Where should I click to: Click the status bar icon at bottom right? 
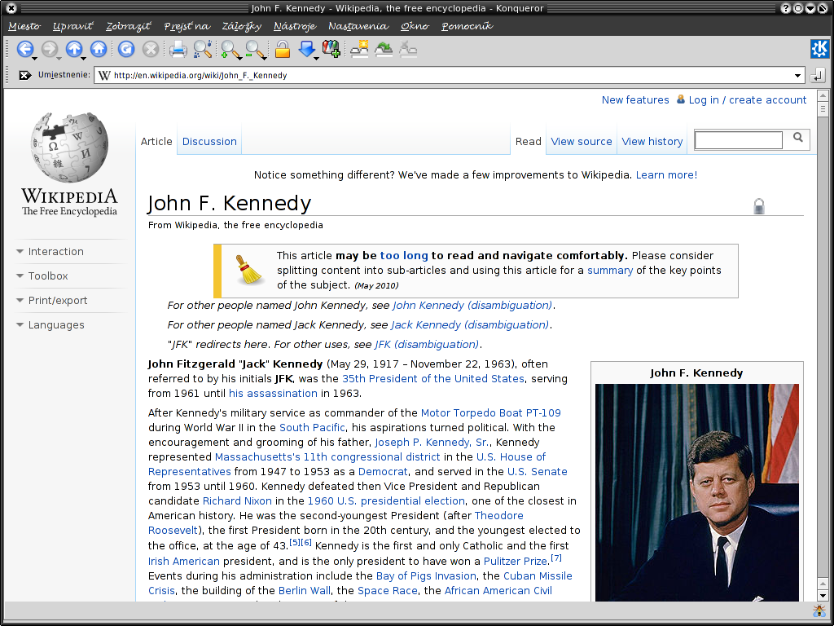click(819, 611)
